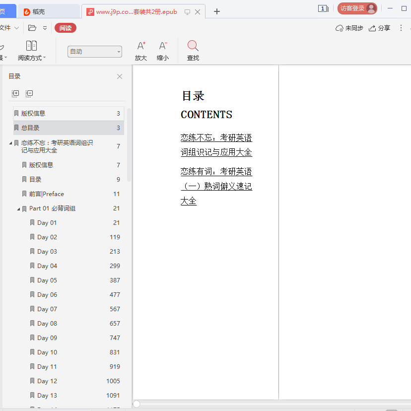This screenshot has width=411, height=411.
Task: Open a new tab with plus button
Action: coord(217,12)
